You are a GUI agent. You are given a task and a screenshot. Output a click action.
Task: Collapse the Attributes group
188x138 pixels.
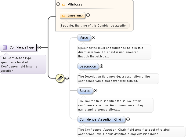point(58,5)
